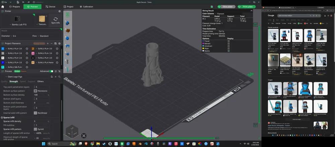Toggle Travel display checkbox

(228, 41)
